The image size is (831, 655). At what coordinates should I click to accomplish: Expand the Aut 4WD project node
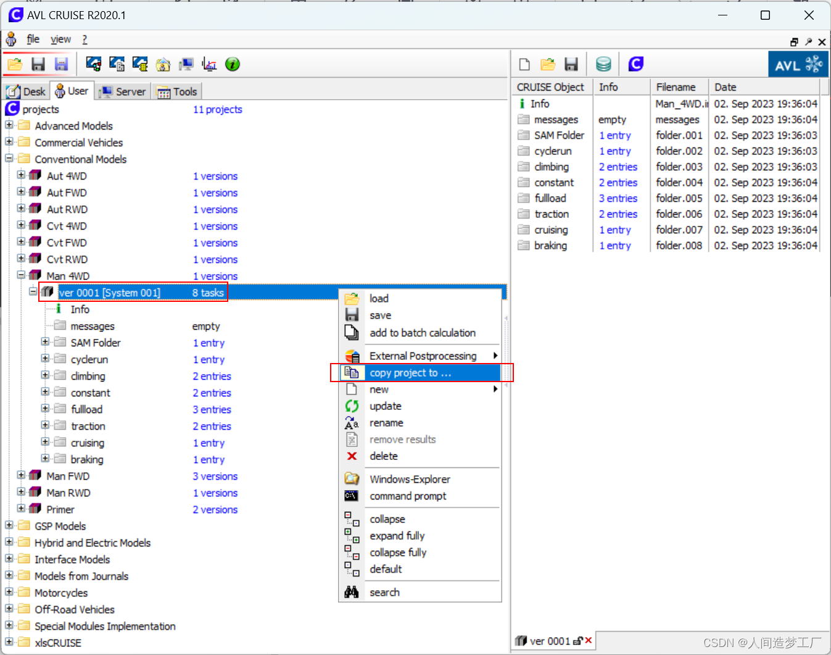pos(21,175)
